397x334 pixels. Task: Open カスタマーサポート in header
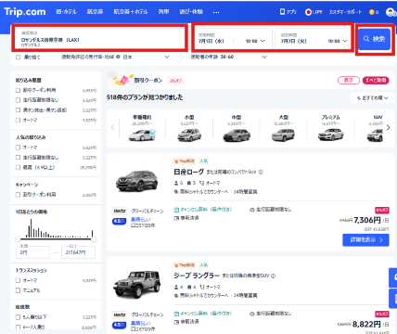click(x=345, y=12)
